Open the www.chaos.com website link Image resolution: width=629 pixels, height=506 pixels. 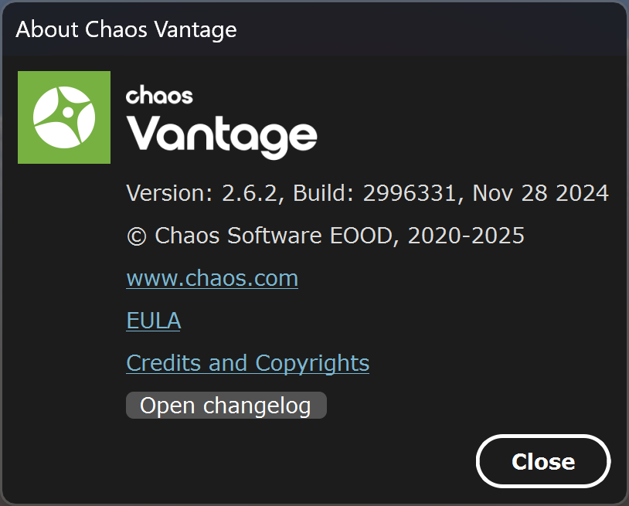(212, 278)
